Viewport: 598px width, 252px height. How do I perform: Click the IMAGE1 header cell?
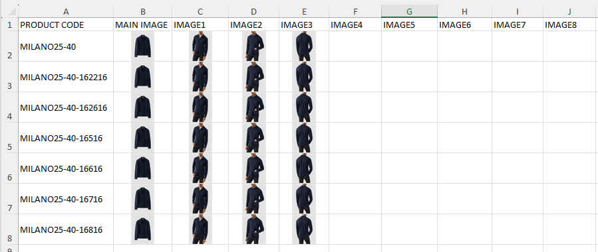point(200,25)
